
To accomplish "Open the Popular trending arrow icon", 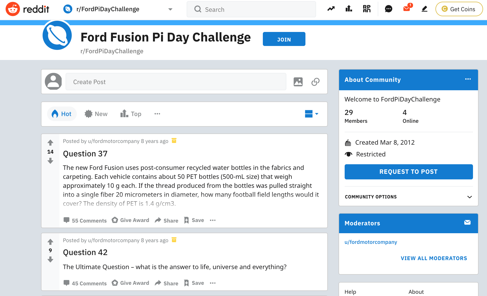I will pos(331,9).
